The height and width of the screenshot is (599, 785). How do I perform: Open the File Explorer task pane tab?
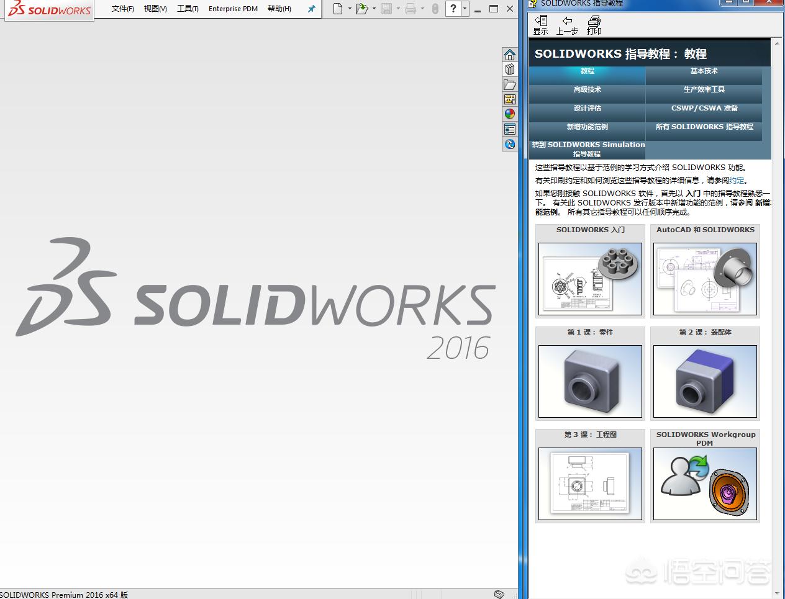coord(510,84)
